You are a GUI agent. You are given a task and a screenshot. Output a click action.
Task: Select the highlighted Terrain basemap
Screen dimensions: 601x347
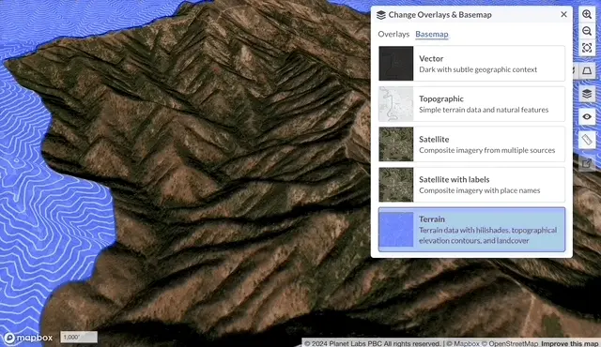pyautogui.click(x=471, y=230)
